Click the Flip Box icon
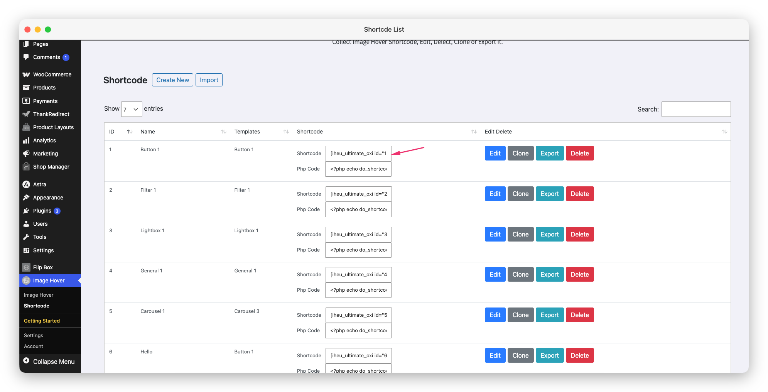 pos(26,267)
